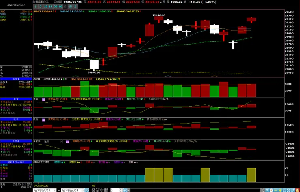This screenshot has height=192, width=300.
Task: Click the clock icon in bottom toolbar
Action: tap(272, 190)
